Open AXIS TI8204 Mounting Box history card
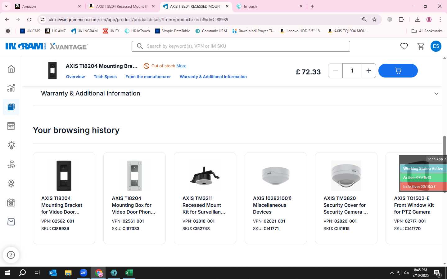This screenshot has height=279, width=447. pyautogui.click(x=134, y=198)
